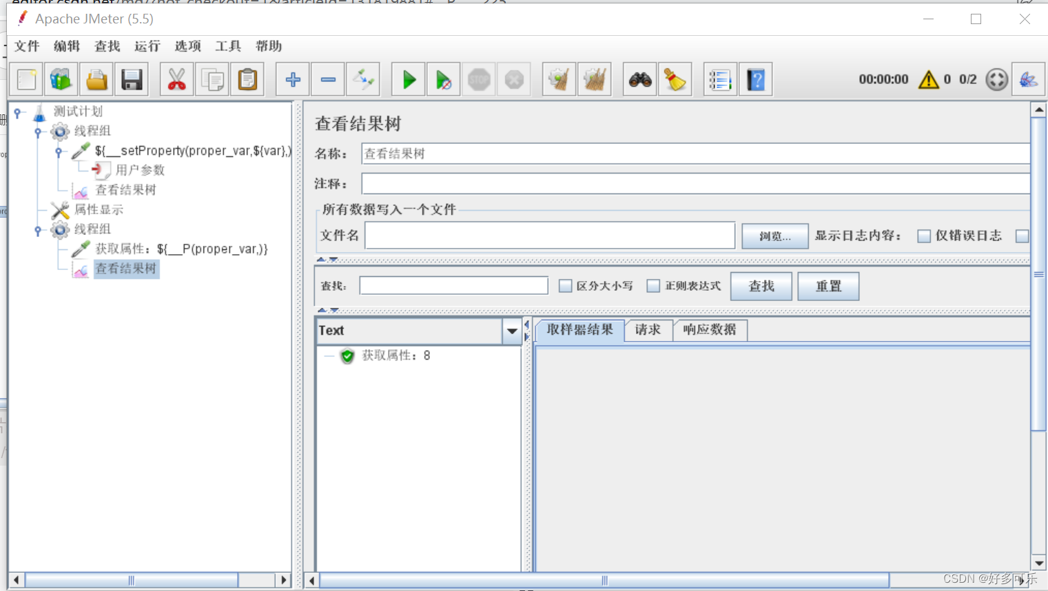
Task: Click the Copy icon in toolbar
Action: (212, 80)
